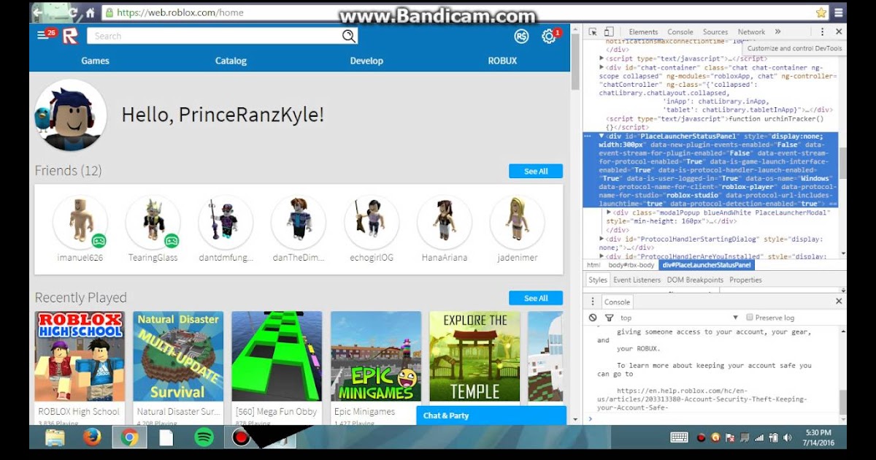Click inside the Roblox search field
This screenshot has height=460, width=876.
(214, 36)
